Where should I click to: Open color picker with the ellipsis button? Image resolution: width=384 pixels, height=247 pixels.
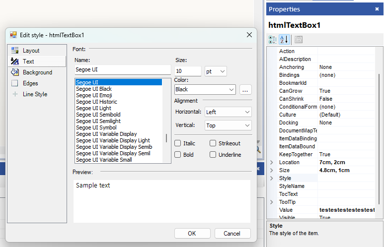point(245,90)
